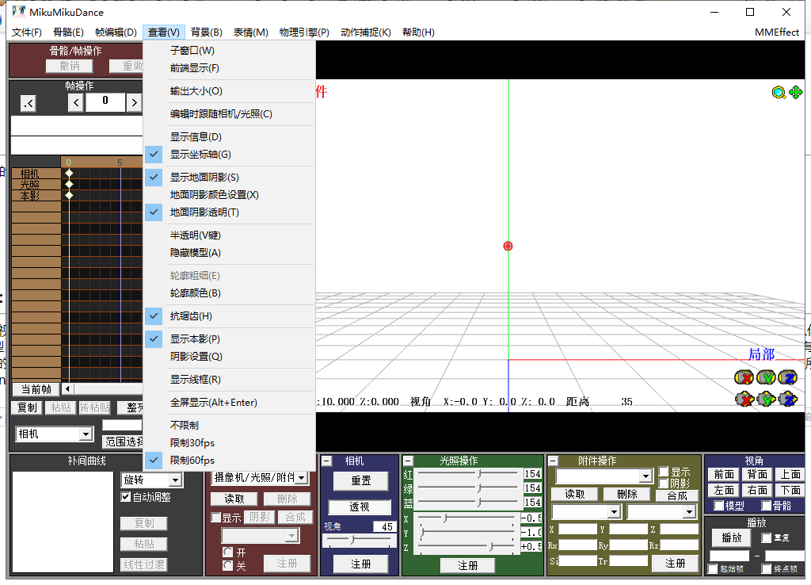The height and width of the screenshot is (585, 811).
Task: Open the 相机 dropdown below timeline
Action: pos(86,434)
